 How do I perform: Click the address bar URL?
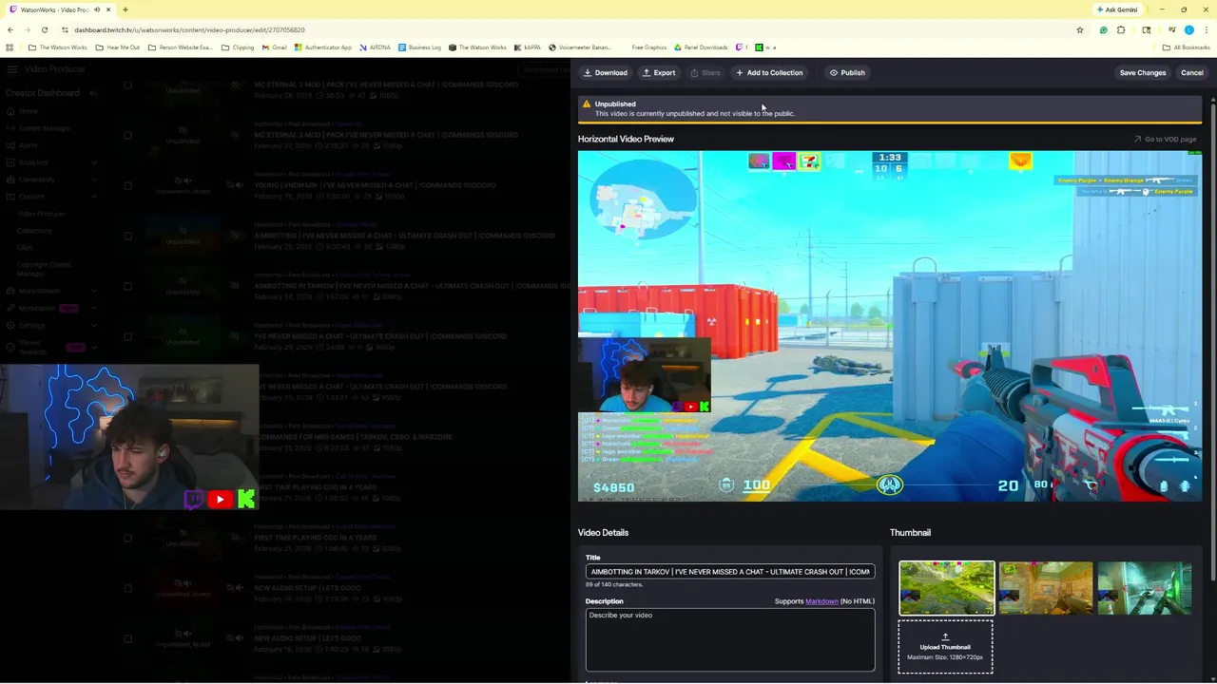coord(189,30)
